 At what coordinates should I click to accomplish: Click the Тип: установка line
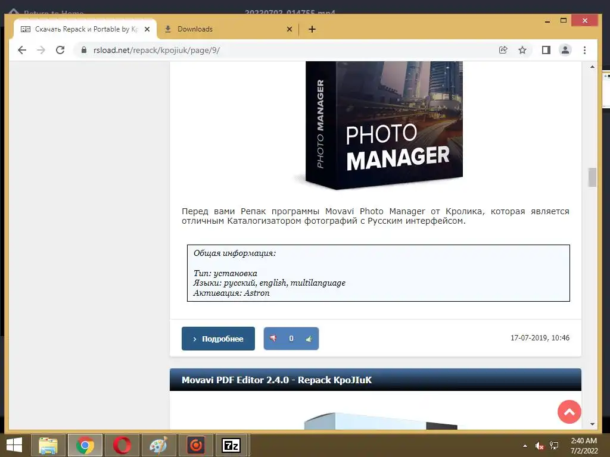tap(225, 273)
